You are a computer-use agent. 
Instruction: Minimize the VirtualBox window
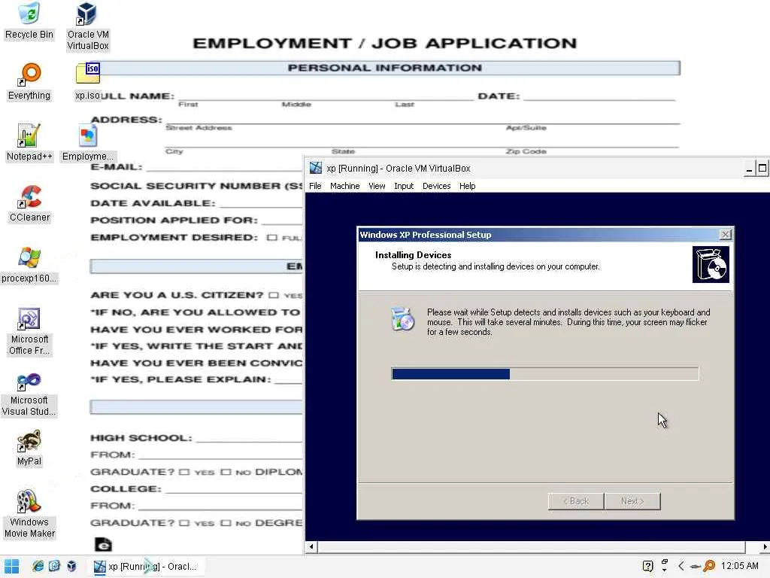click(x=750, y=169)
